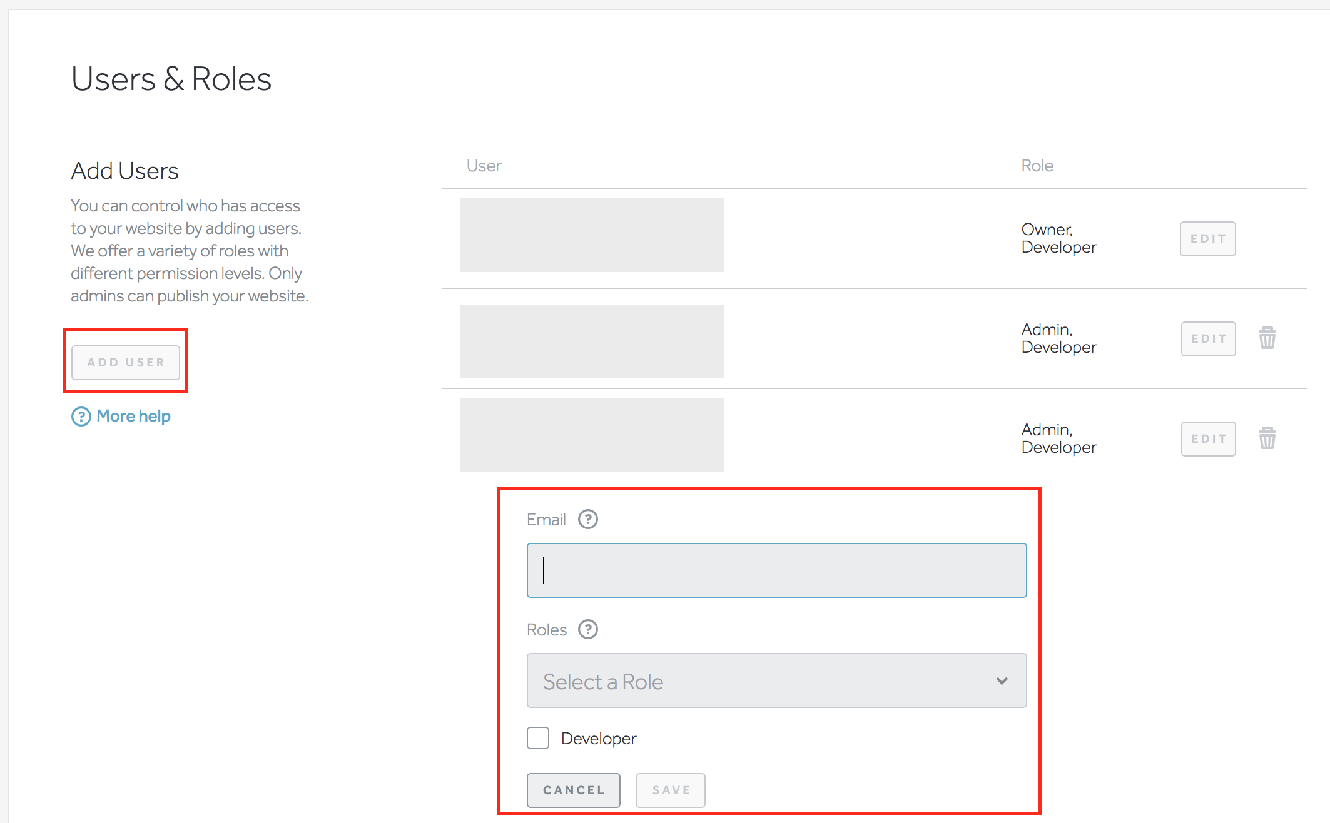Click the More help question mark icon
Screen dimensions: 1330x823
[81, 417]
